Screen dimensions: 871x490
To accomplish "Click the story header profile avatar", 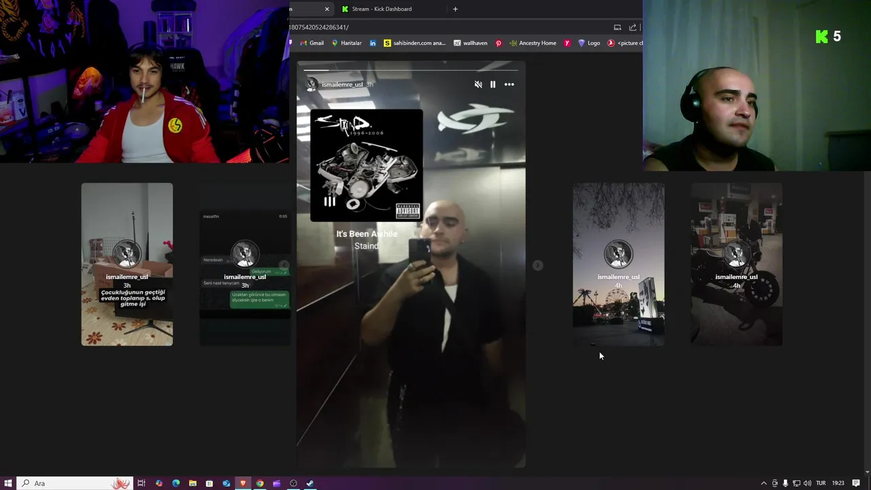I will pyautogui.click(x=312, y=84).
